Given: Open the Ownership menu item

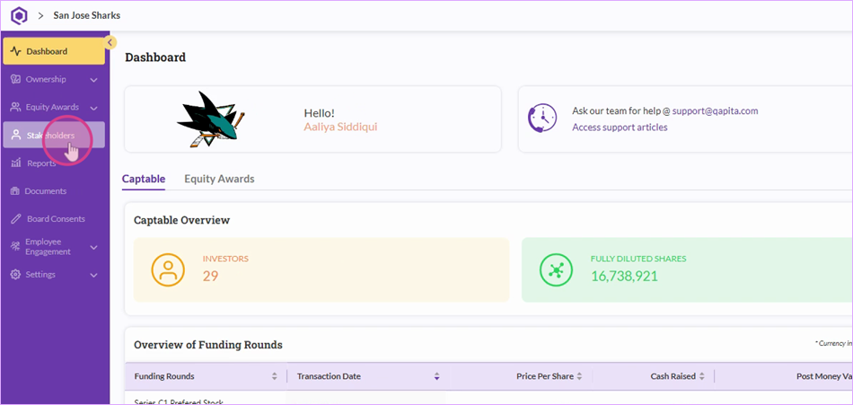Looking at the screenshot, I should pos(54,80).
